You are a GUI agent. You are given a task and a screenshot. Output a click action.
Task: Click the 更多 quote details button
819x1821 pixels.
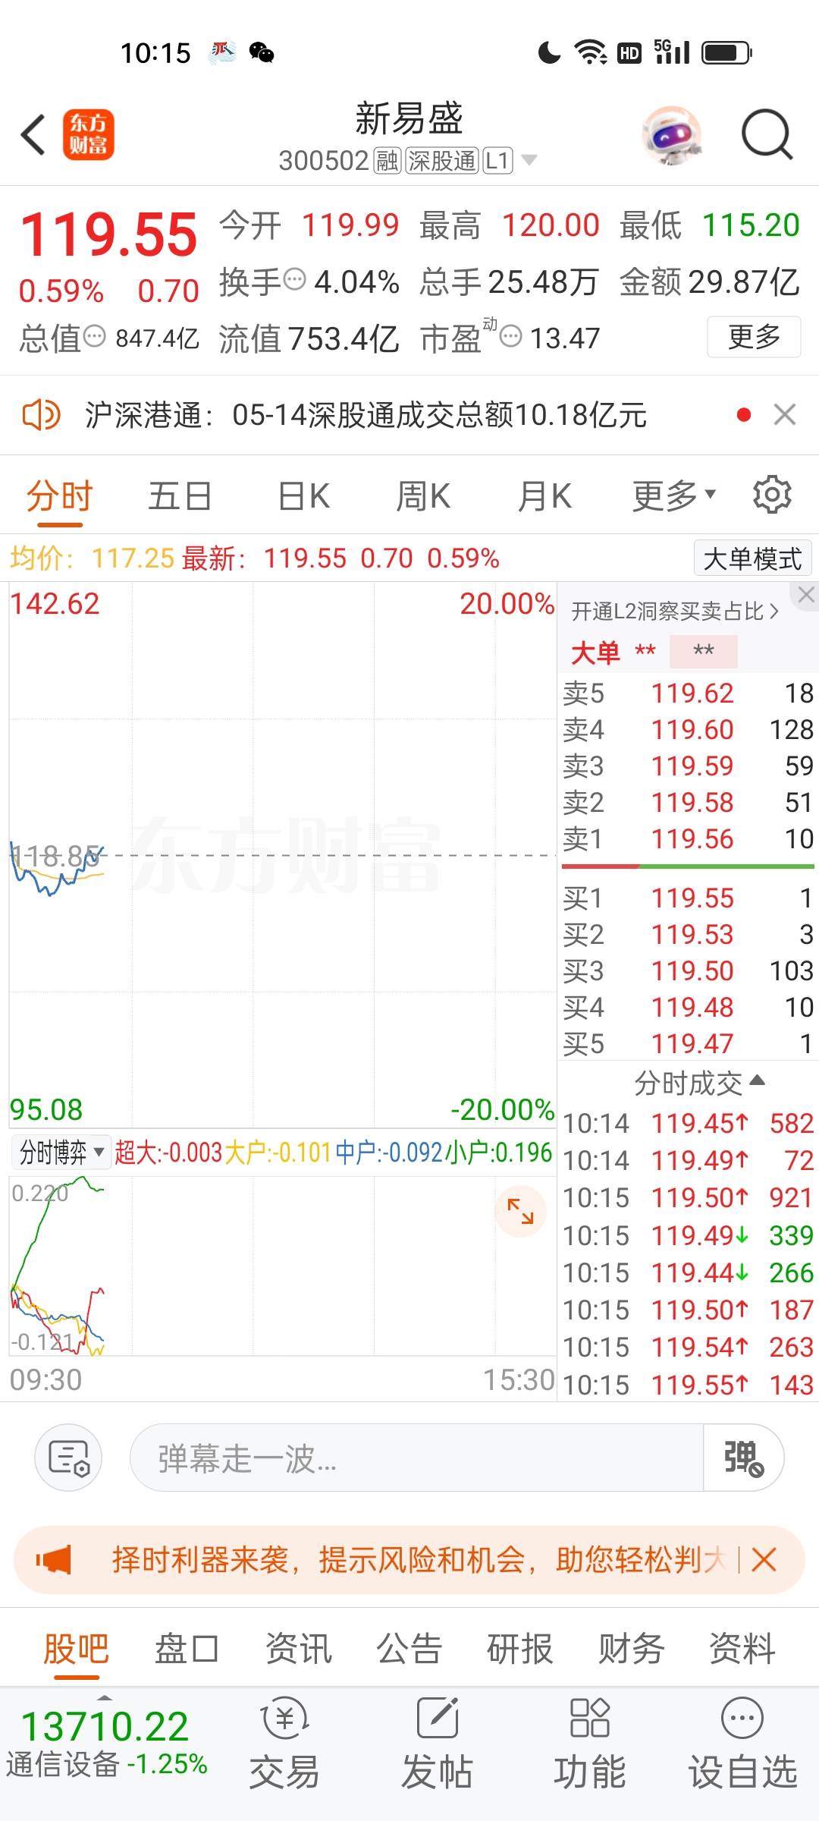click(754, 336)
